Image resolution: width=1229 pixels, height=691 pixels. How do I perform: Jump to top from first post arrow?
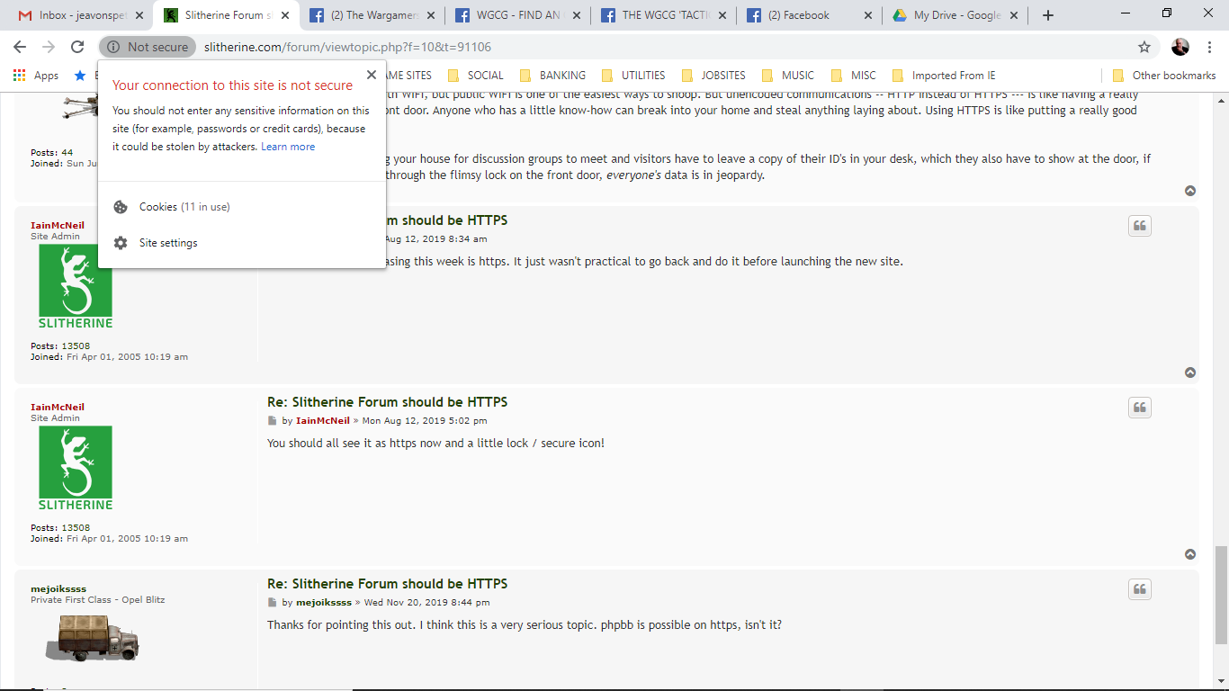click(x=1190, y=191)
